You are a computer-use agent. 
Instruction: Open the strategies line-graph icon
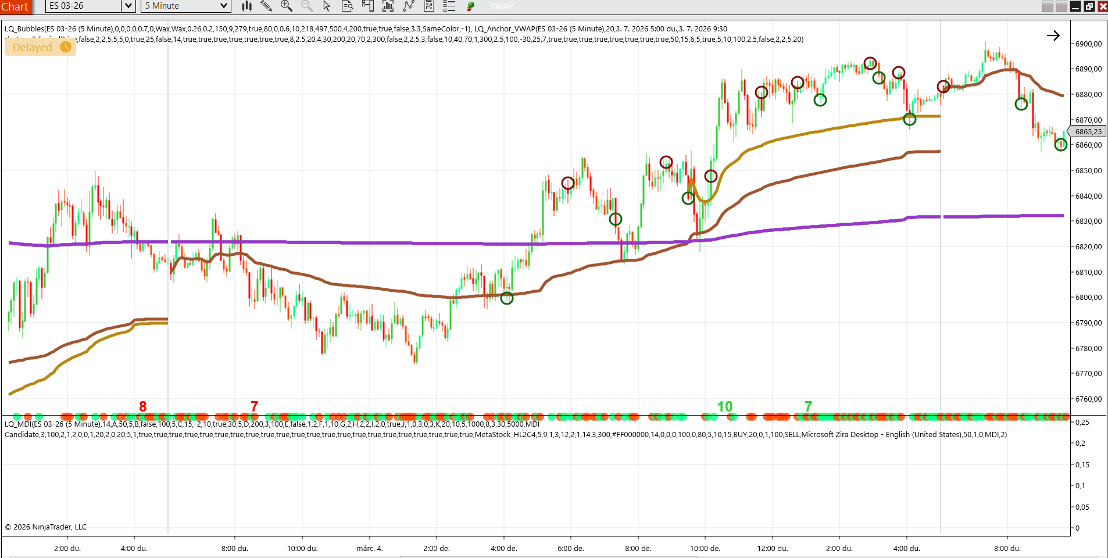tap(409, 6)
